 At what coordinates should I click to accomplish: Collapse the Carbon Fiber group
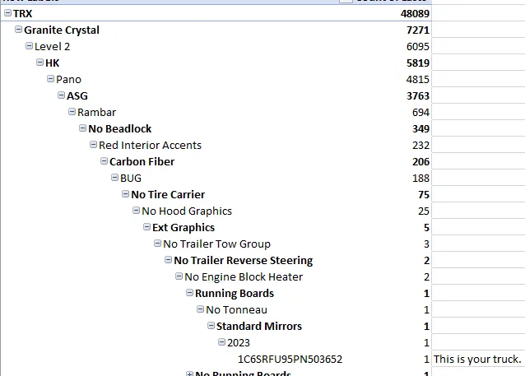click(x=105, y=161)
